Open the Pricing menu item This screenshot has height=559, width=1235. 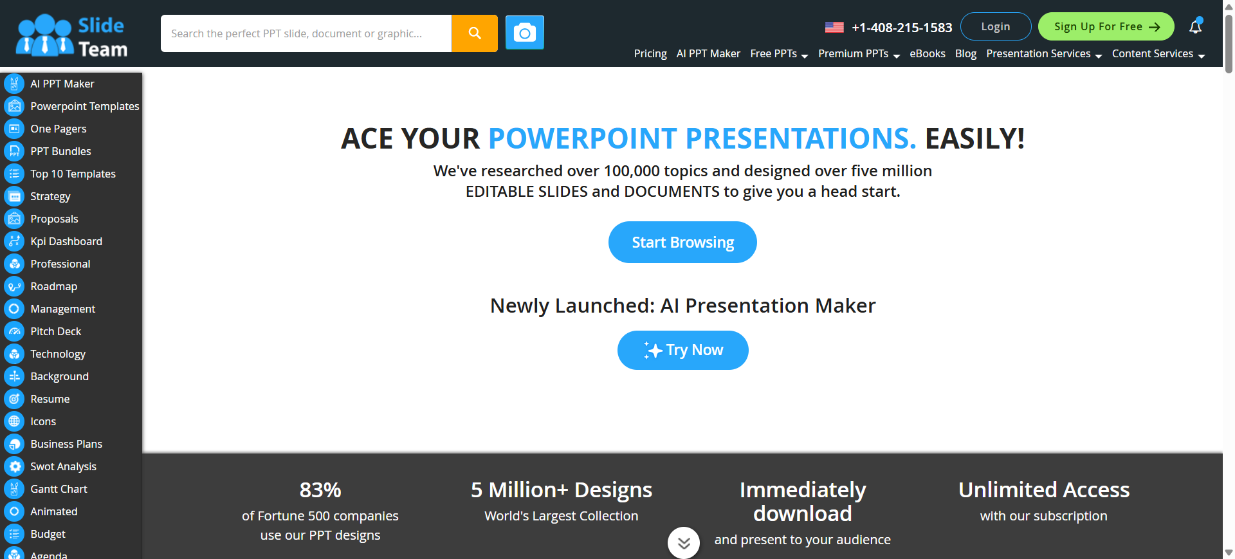[650, 54]
